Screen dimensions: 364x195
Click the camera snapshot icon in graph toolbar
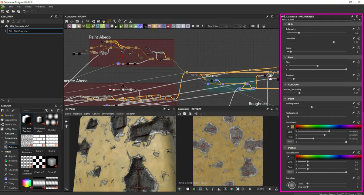pos(77,21)
